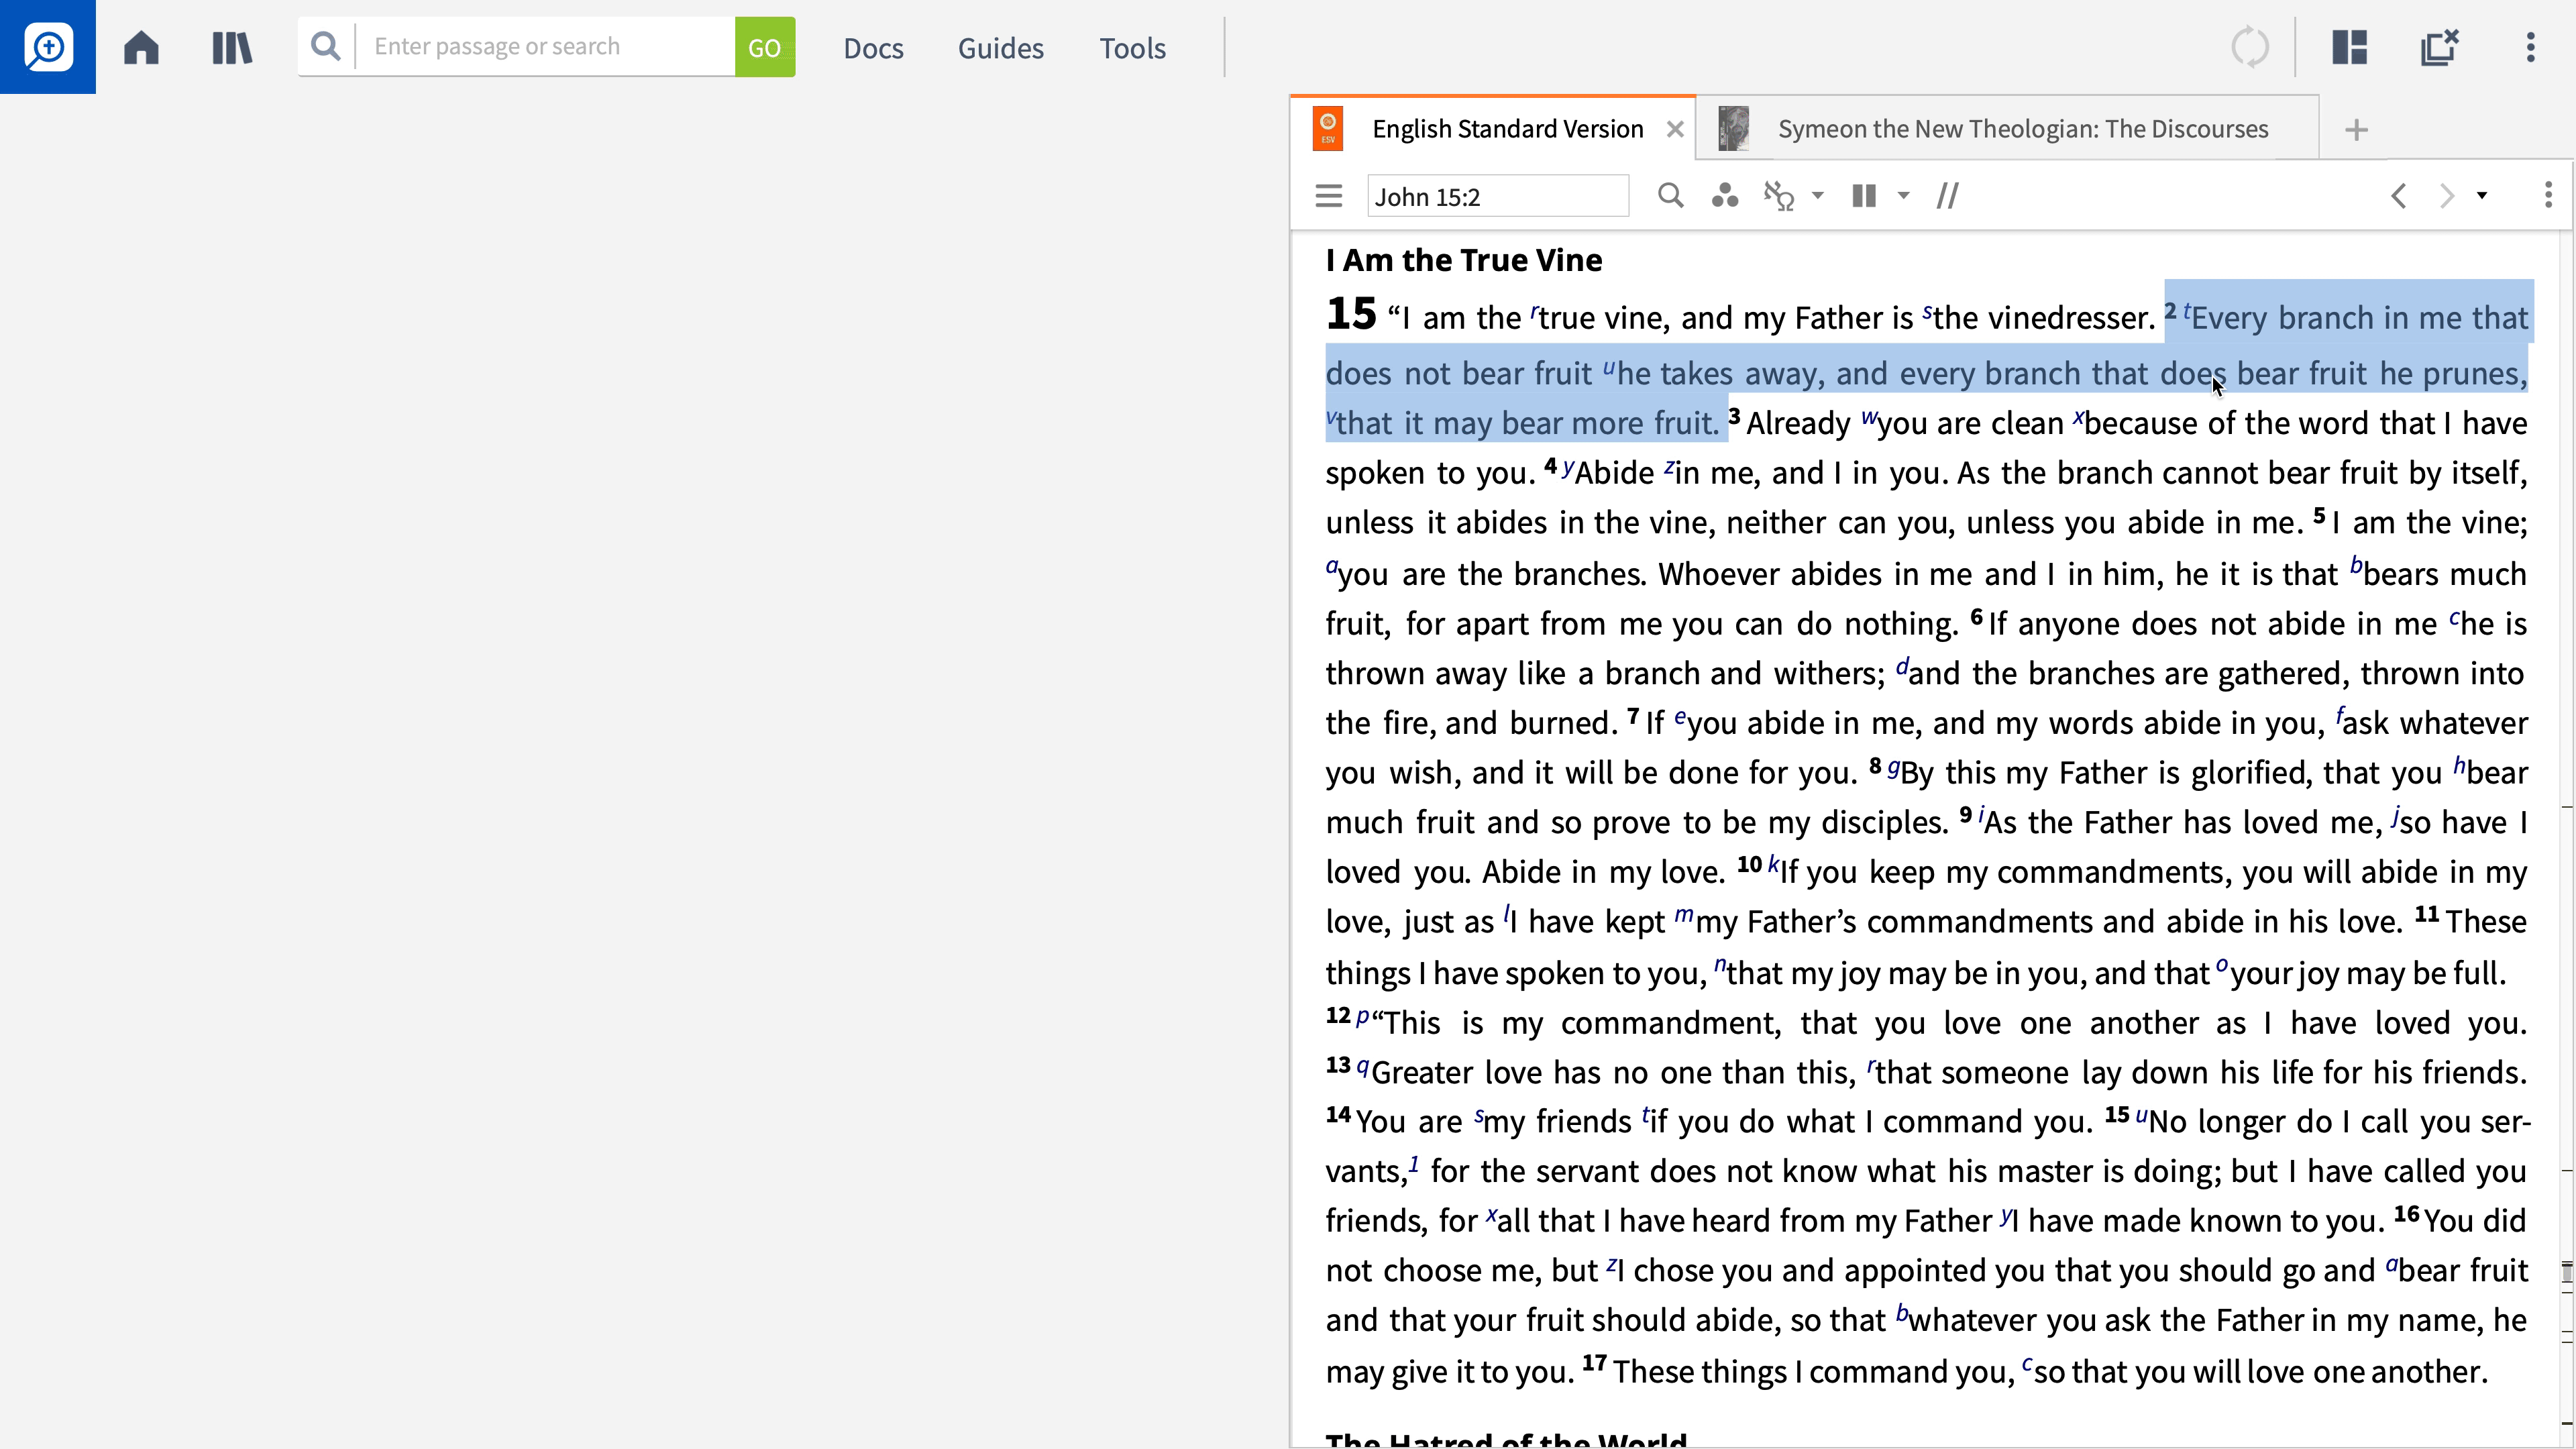This screenshot has width=2576, height=1449.
Task: Open footnote w before 'you are clean'
Action: [1869, 417]
